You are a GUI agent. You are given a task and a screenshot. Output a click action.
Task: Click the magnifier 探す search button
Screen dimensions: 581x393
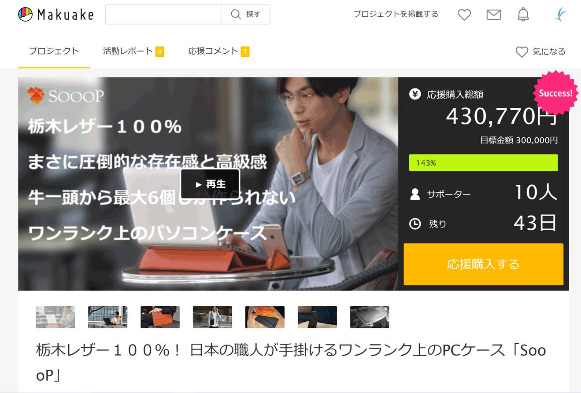(x=245, y=15)
